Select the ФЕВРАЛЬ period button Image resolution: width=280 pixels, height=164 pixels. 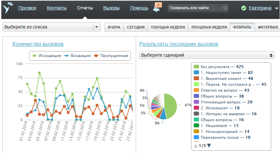coord(242,27)
